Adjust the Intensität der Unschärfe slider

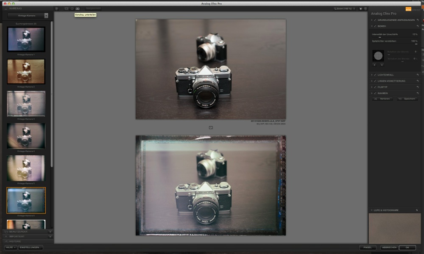pos(380,37)
